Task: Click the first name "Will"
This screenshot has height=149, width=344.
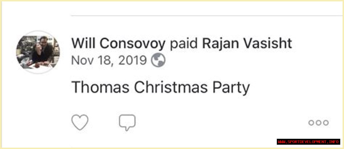Action: [x=84, y=44]
